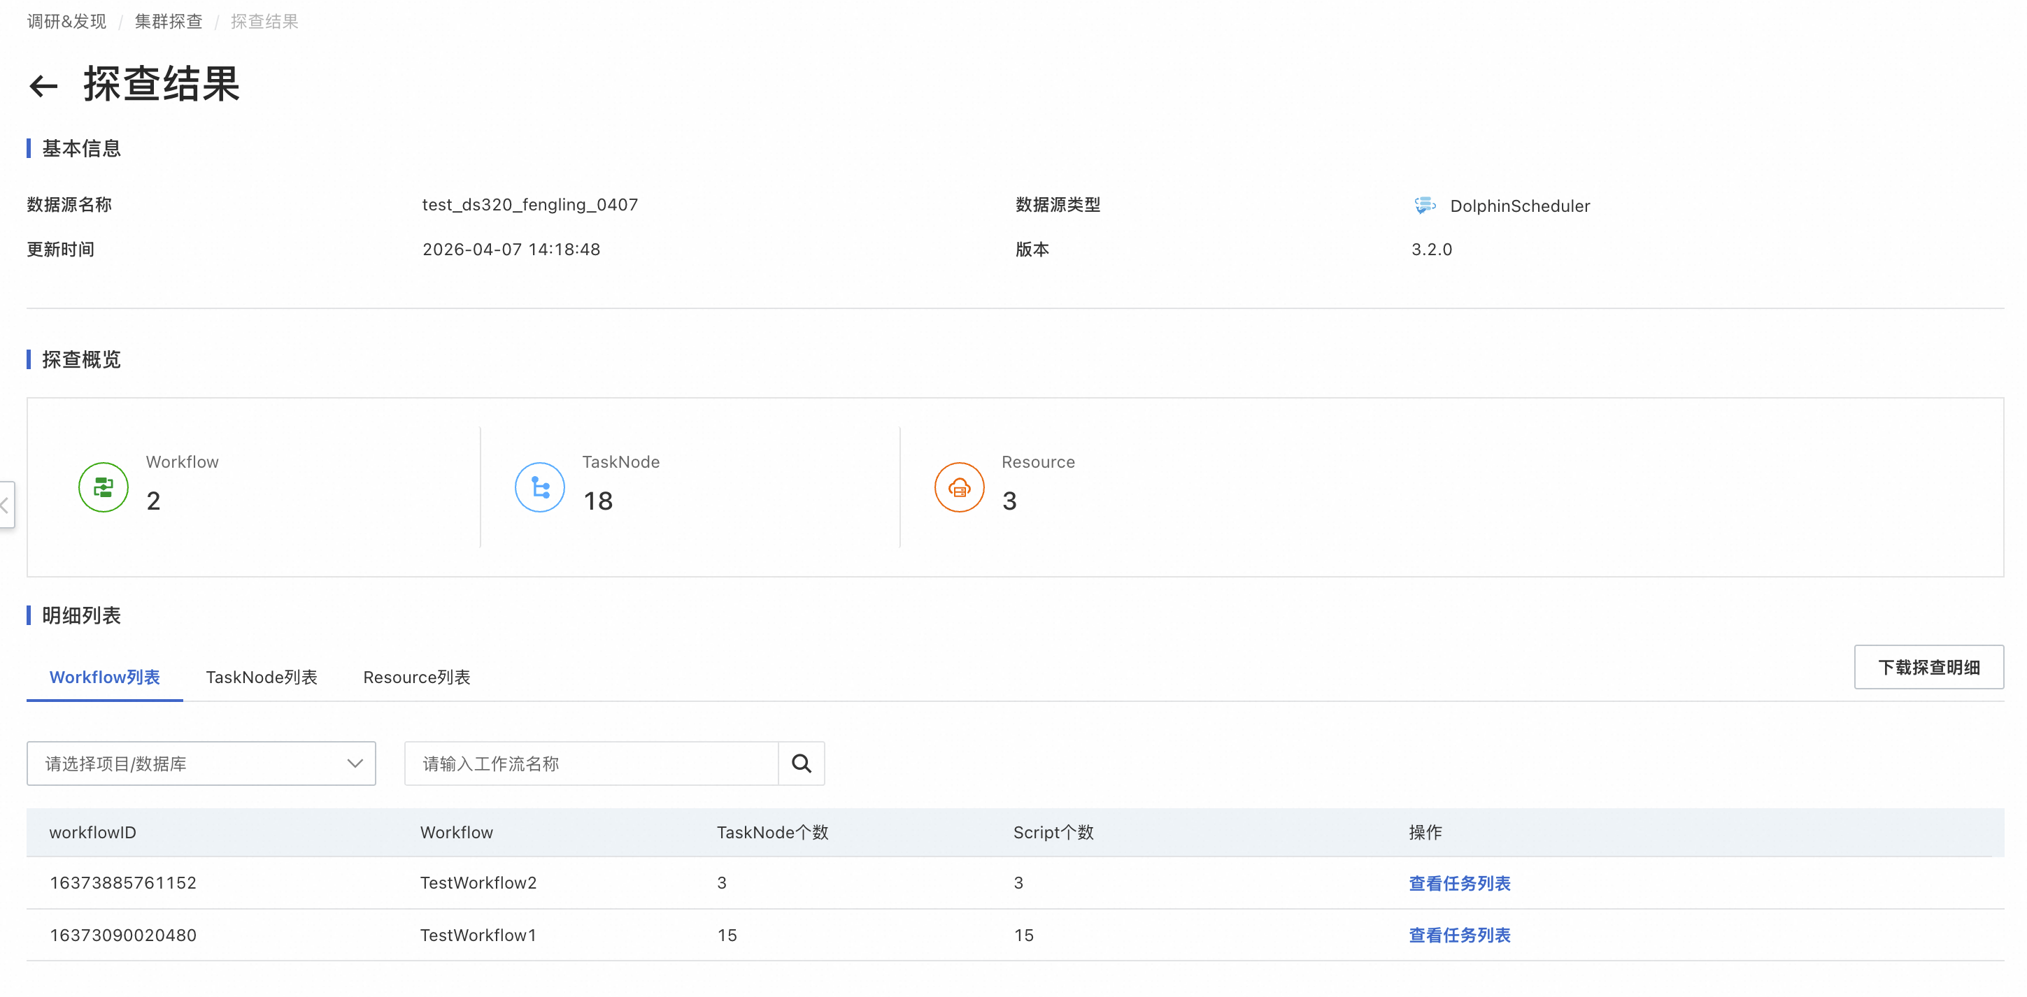Click the 下载探查明细 button

(x=1928, y=668)
